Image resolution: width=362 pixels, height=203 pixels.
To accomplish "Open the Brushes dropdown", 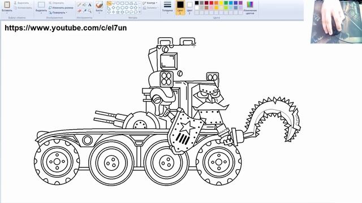I will [x=99, y=7].
